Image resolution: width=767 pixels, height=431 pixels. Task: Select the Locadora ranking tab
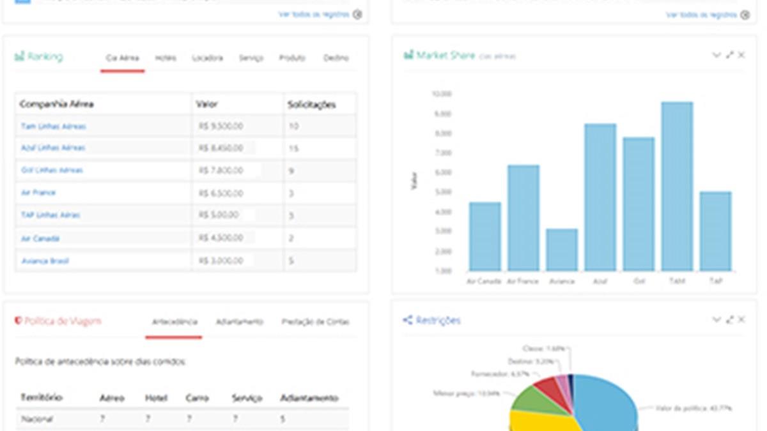(x=207, y=58)
